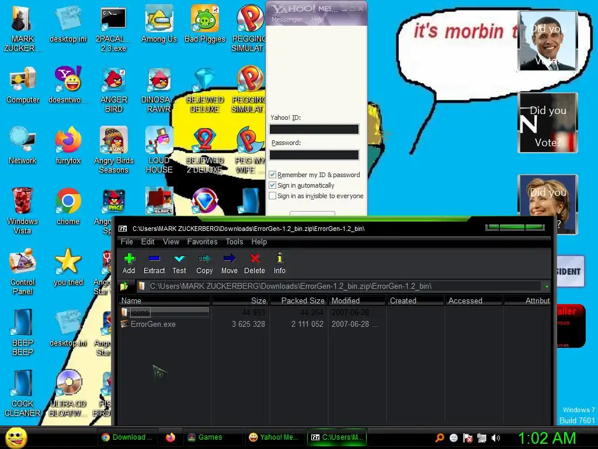Sort by the Packed Size column
598x449 pixels.
point(299,301)
